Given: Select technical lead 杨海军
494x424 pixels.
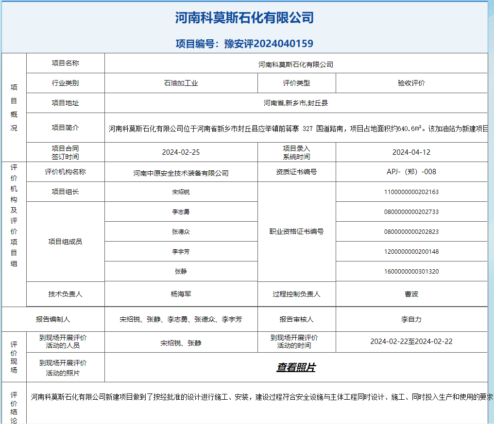Looking at the screenshot, I should click(181, 294).
